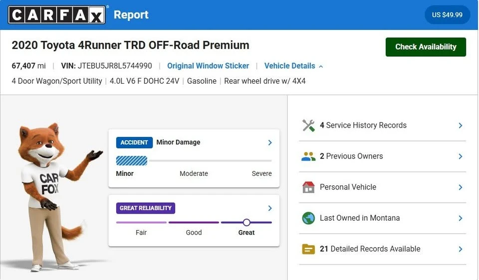Open the US $49.99 price button
This screenshot has height=280, width=479.
pyautogui.click(x=447, y=14)
